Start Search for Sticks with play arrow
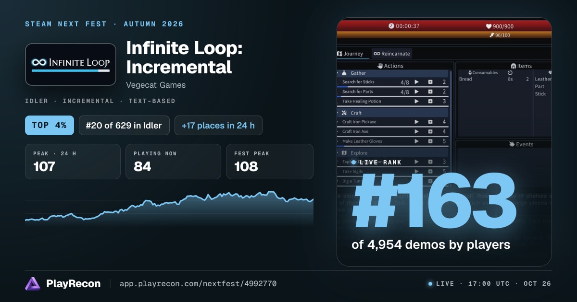577x302 pixels. point(417,82)
